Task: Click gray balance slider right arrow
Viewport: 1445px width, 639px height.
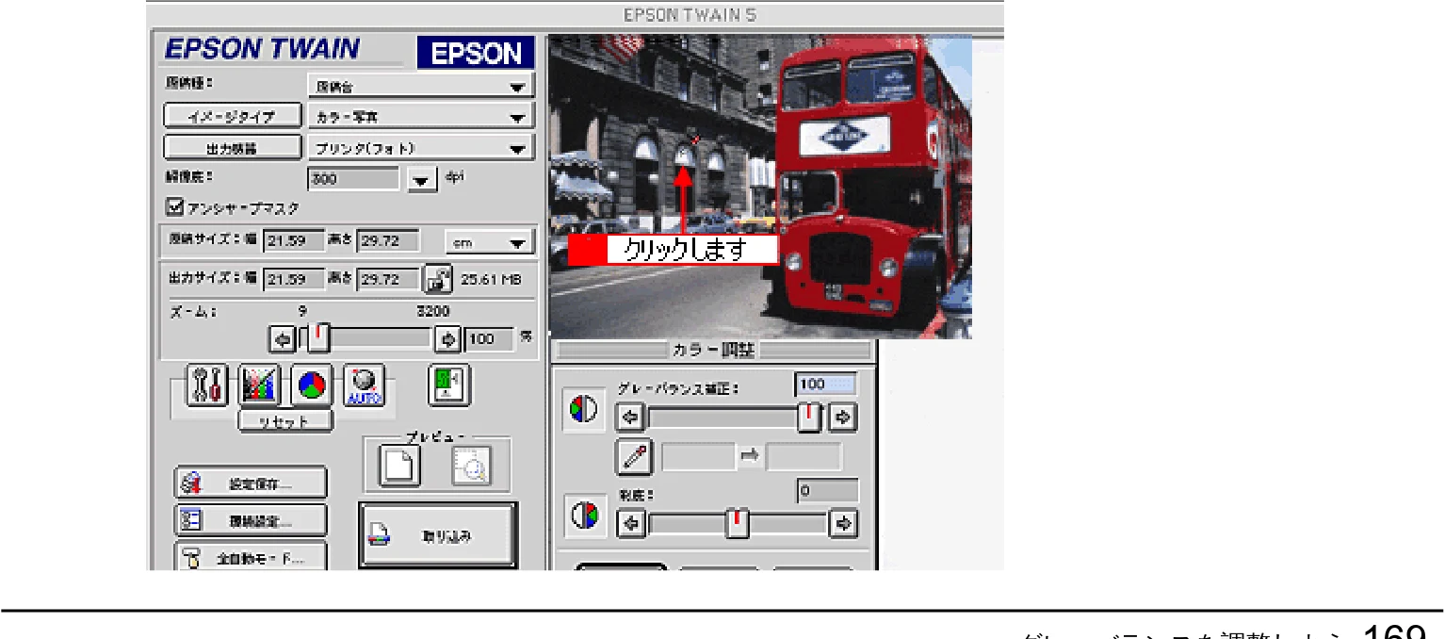Action: pos(844,416)
